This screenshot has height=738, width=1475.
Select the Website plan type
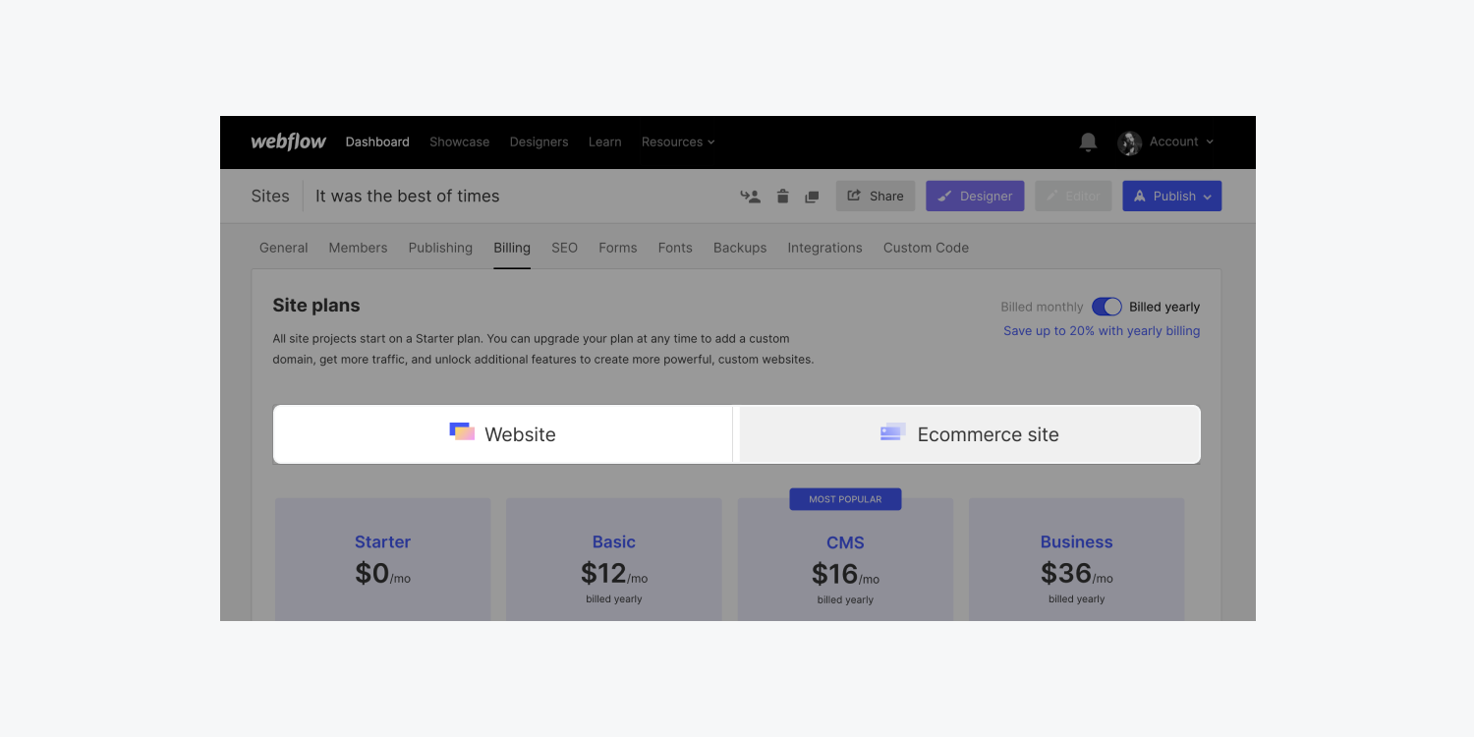[503, 434]
